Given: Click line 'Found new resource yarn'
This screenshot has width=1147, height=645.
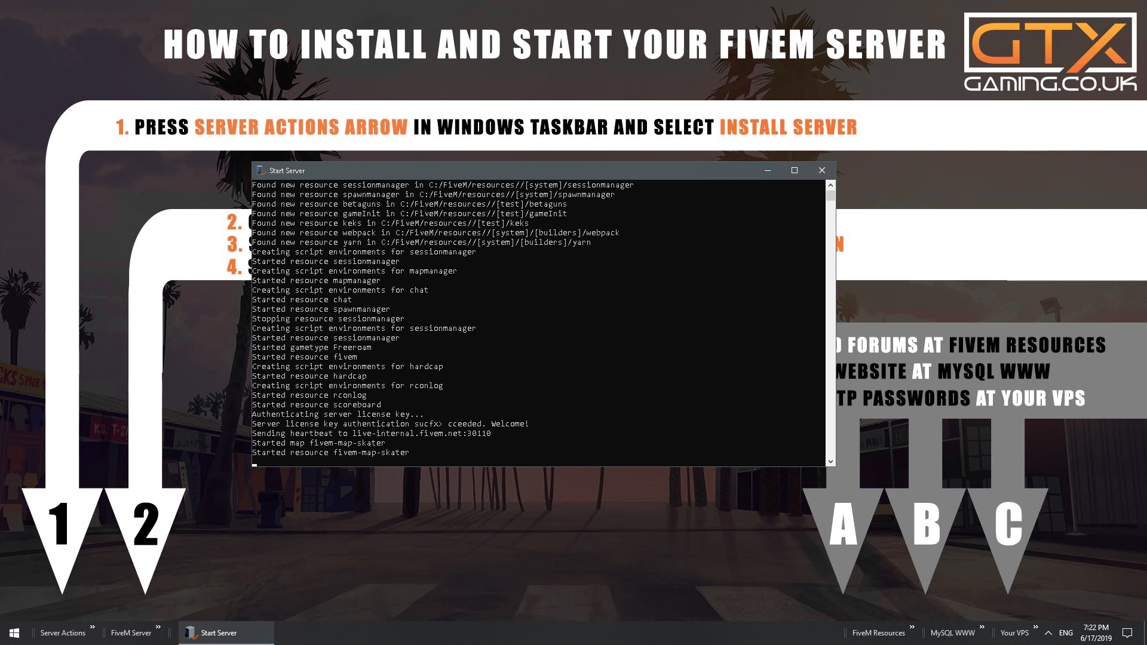Looking at the screenshot, I should pos(421,242).
